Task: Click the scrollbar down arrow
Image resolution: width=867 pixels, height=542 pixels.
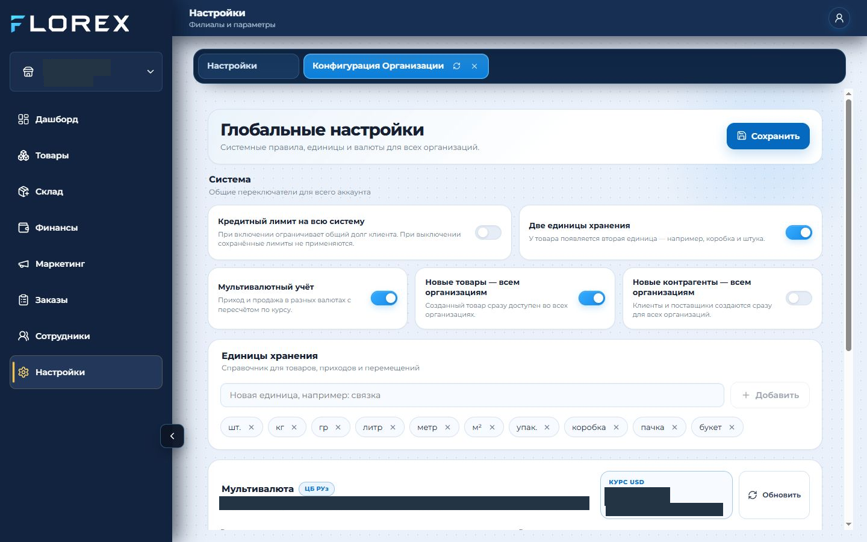Action: pos(848,525)
